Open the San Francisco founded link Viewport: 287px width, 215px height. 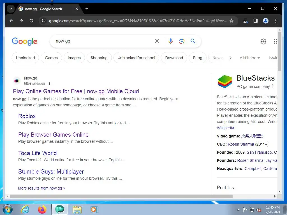coord(259,152)
